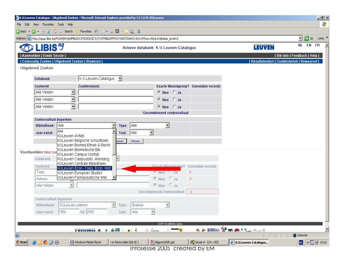Click the fourth quick launch icon, blue square
Screen dimensions: 345x259
click(x=51, y=242)
